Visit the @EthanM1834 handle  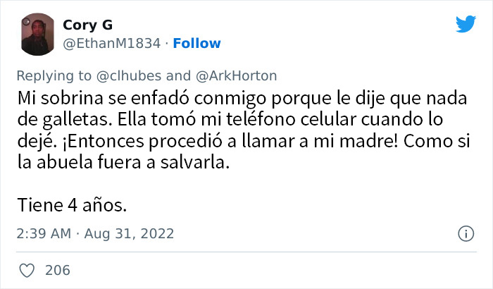[112, 44]
